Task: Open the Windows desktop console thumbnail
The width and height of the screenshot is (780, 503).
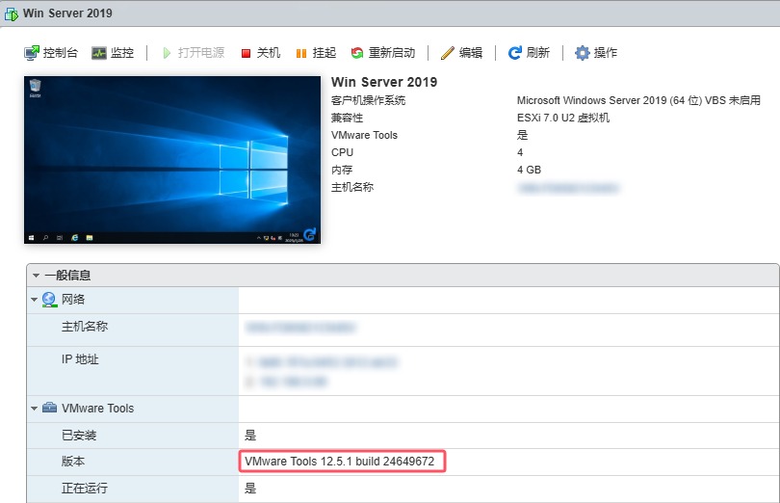Action: (x=171, y=159)
